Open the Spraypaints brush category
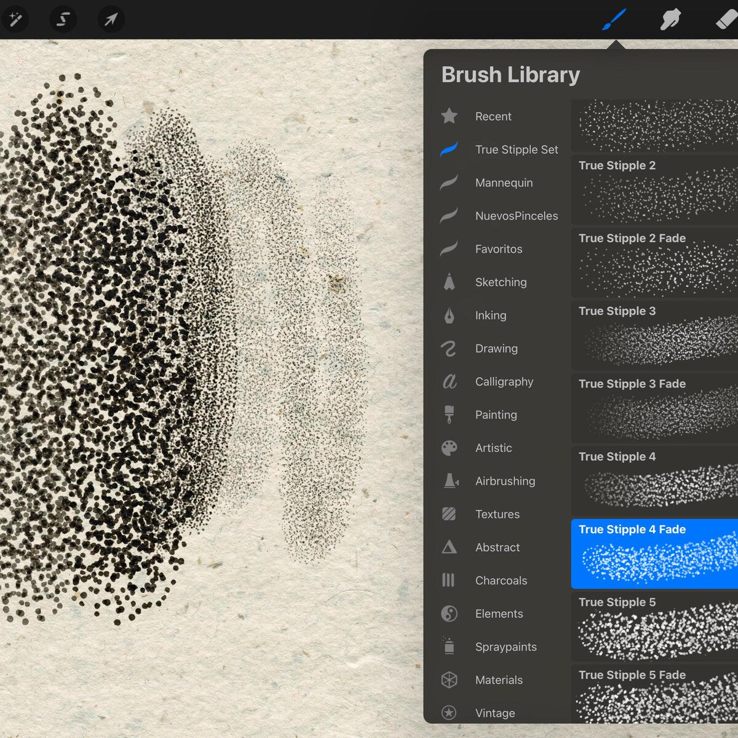The image size is (738, 738). coord(506,647)
